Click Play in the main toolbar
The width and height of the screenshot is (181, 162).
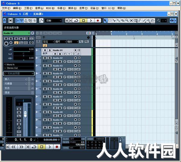coord(91,21)
